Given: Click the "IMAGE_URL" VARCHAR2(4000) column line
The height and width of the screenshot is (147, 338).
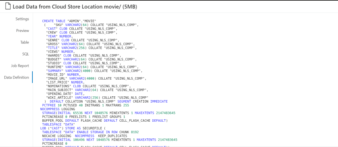Looking at the screenshot, I should click(x=96, y=79).
